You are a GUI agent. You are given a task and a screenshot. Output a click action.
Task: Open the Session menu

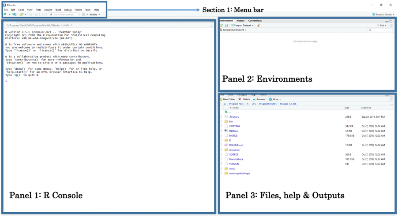point(48,10)
